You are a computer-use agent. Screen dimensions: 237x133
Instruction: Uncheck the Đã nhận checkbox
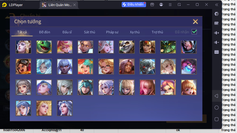(x=194, y=32)
